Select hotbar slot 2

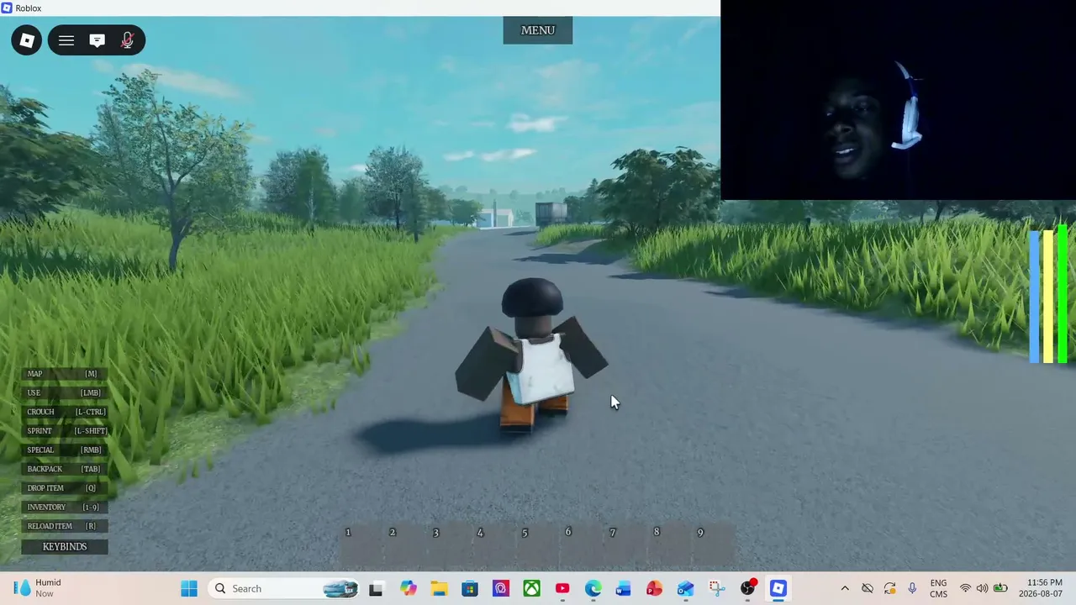click(406, 544)
